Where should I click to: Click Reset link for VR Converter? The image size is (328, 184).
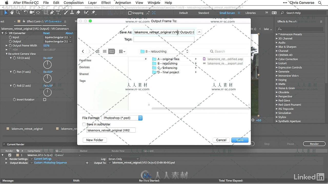click(46, 33)
